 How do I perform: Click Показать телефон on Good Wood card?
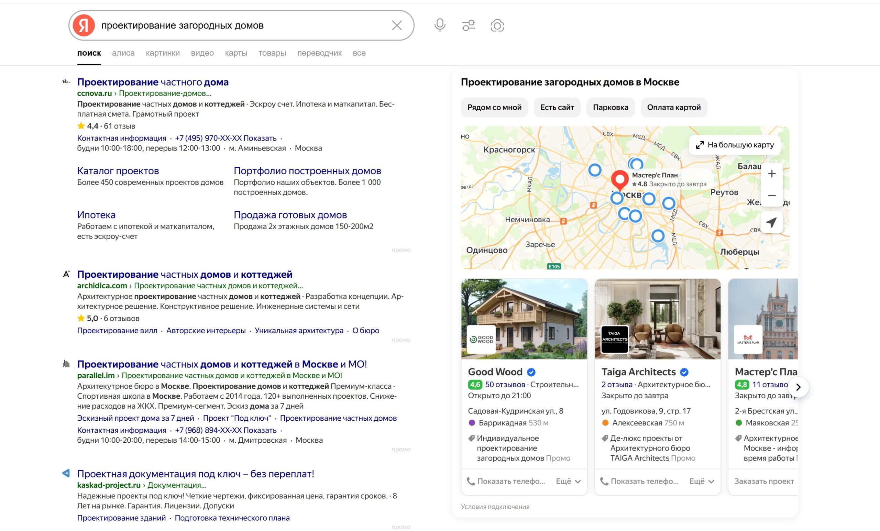pos(511,482)
